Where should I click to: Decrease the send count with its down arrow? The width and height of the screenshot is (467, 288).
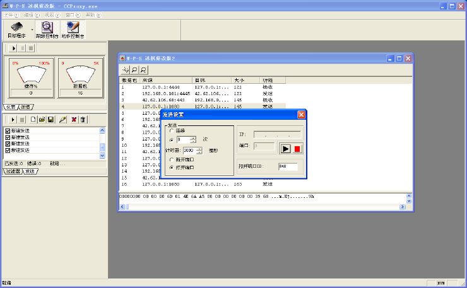[193, 141]
